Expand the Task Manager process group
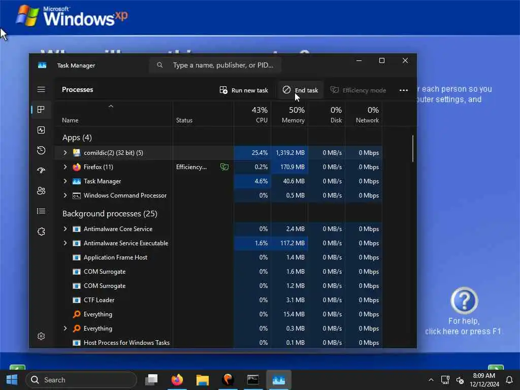This screenshot has height=390, width=520. click(x=65, y=181)
